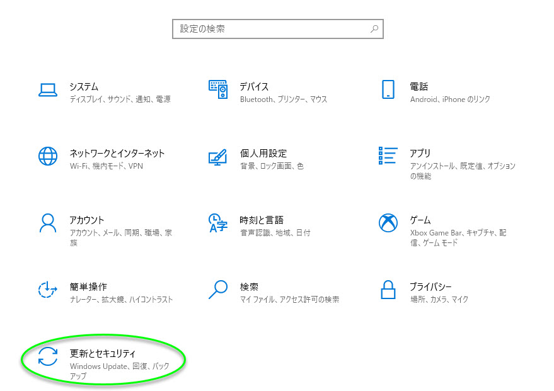Click text Android、iPhone のリンク
The height and width of the screenshot is (391, 554).
[x=450, y=99]
